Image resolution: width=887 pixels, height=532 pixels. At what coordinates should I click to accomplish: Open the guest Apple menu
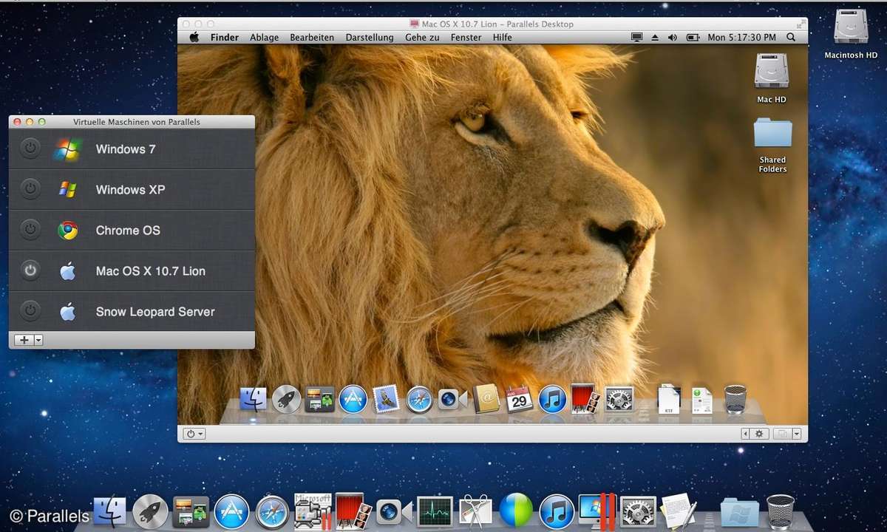point(194,37)
